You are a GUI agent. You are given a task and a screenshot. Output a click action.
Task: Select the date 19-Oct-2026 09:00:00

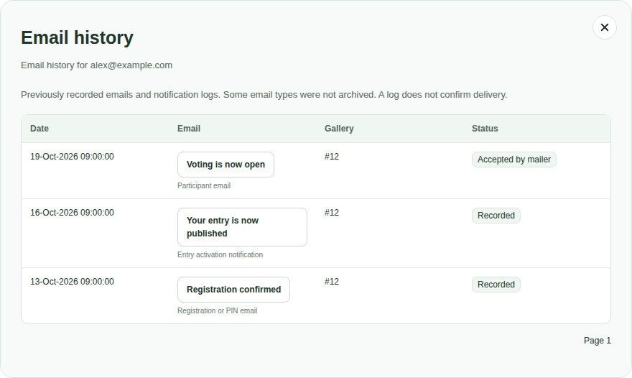click(72, 157)
